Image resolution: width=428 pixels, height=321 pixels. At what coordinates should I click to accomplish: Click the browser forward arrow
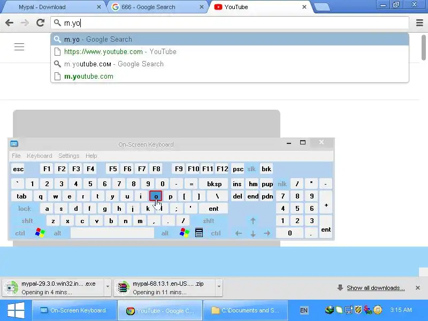[x=25, y=22]
